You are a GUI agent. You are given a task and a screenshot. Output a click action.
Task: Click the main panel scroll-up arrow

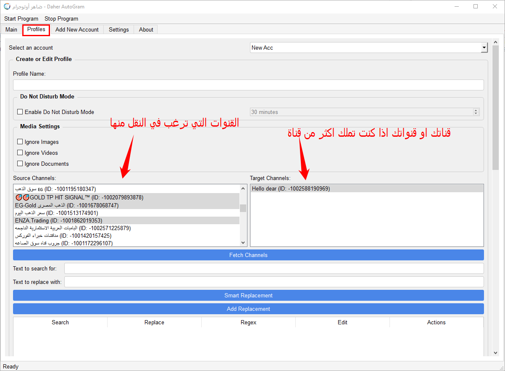coord(495,42)
